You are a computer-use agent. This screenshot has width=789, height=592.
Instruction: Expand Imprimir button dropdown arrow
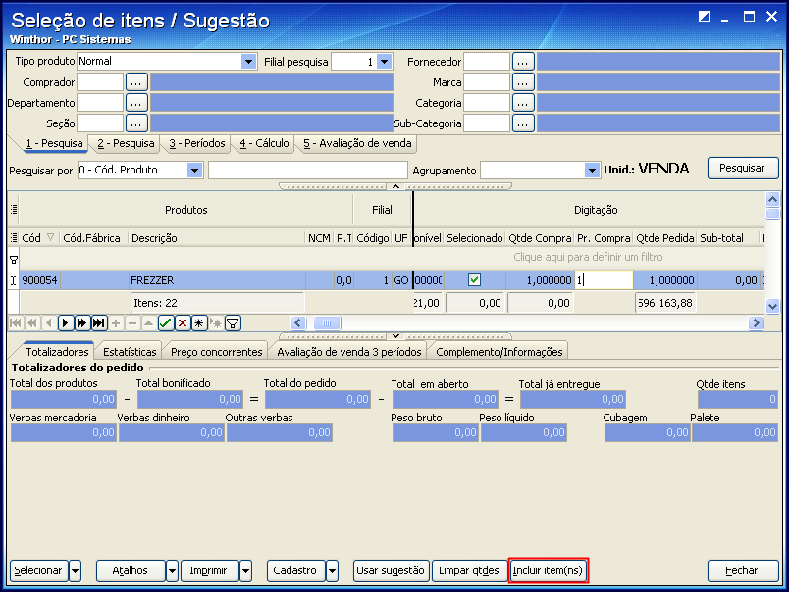click(245, 570)
